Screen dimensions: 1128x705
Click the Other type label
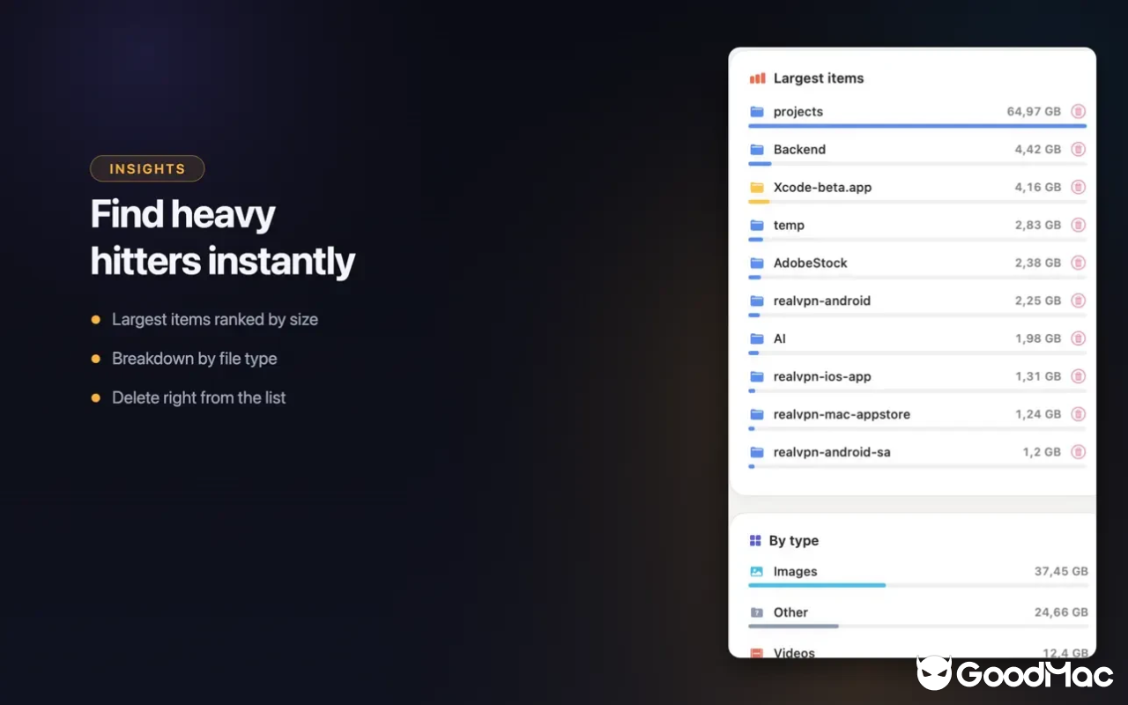[790, 612]
